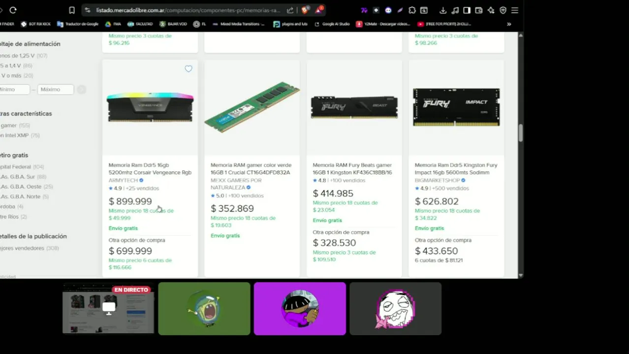Open the downloads arrow icon
This screenshot has height=354, width=629.
click(x=443, y=10)
